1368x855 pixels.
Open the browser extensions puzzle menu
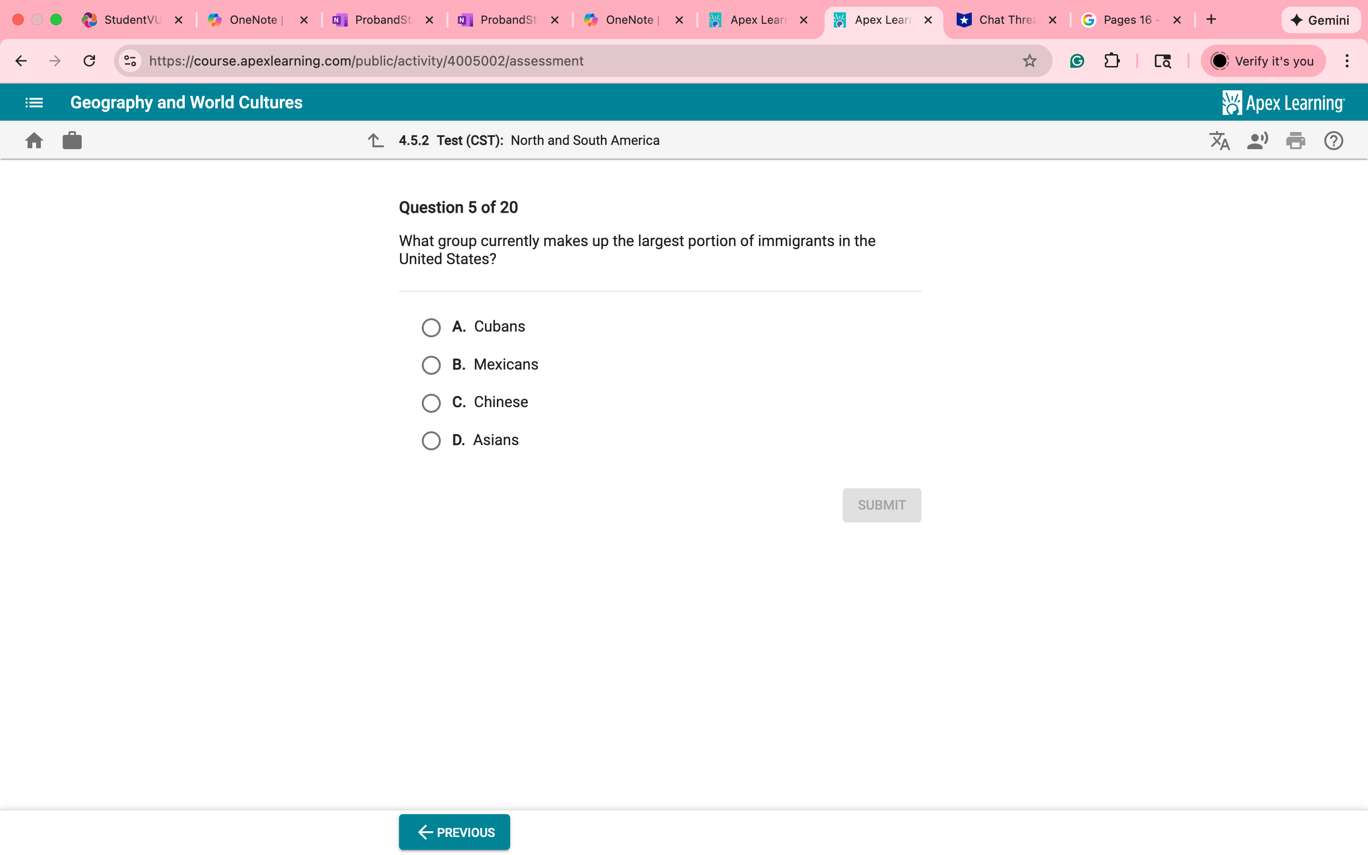pyautogui.click(x=1111, y=60)
